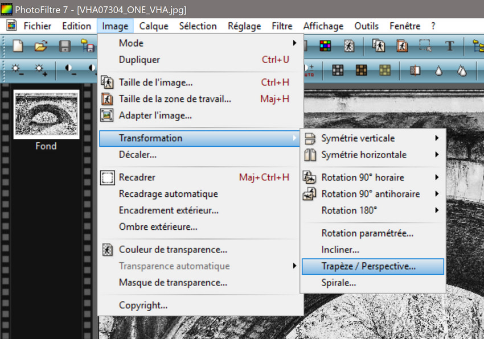Viewport: 484px width, 339px height.
Task: Click the olive-colored grid filter icon
Action: click(385, 71)
